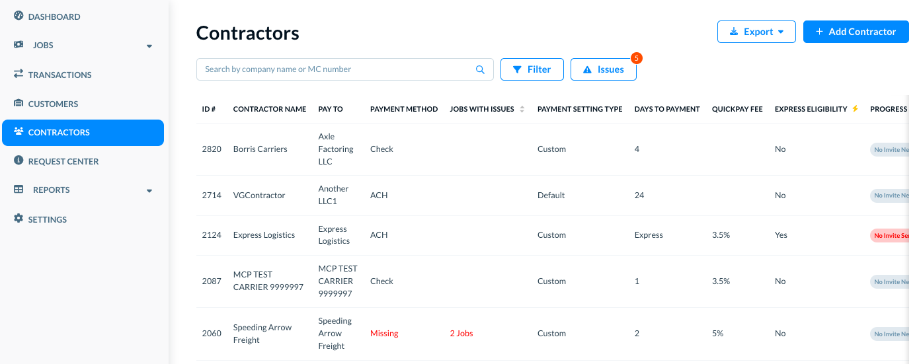
Task: Open the Filter button
Action: (x=532, y=69)
